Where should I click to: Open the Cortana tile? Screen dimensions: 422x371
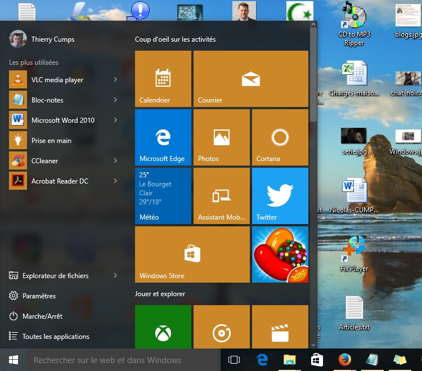click(280, 137)
